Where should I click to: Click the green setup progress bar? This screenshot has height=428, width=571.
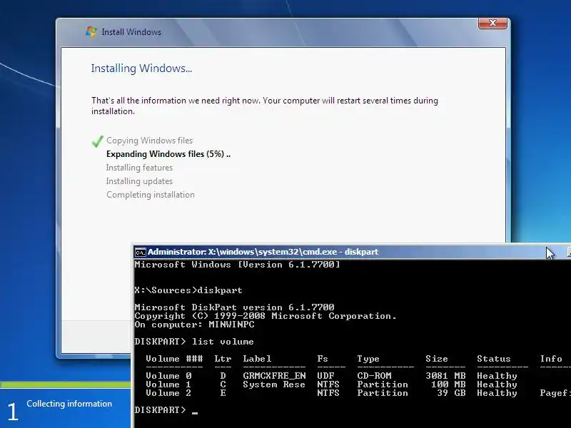pos(66,384)
